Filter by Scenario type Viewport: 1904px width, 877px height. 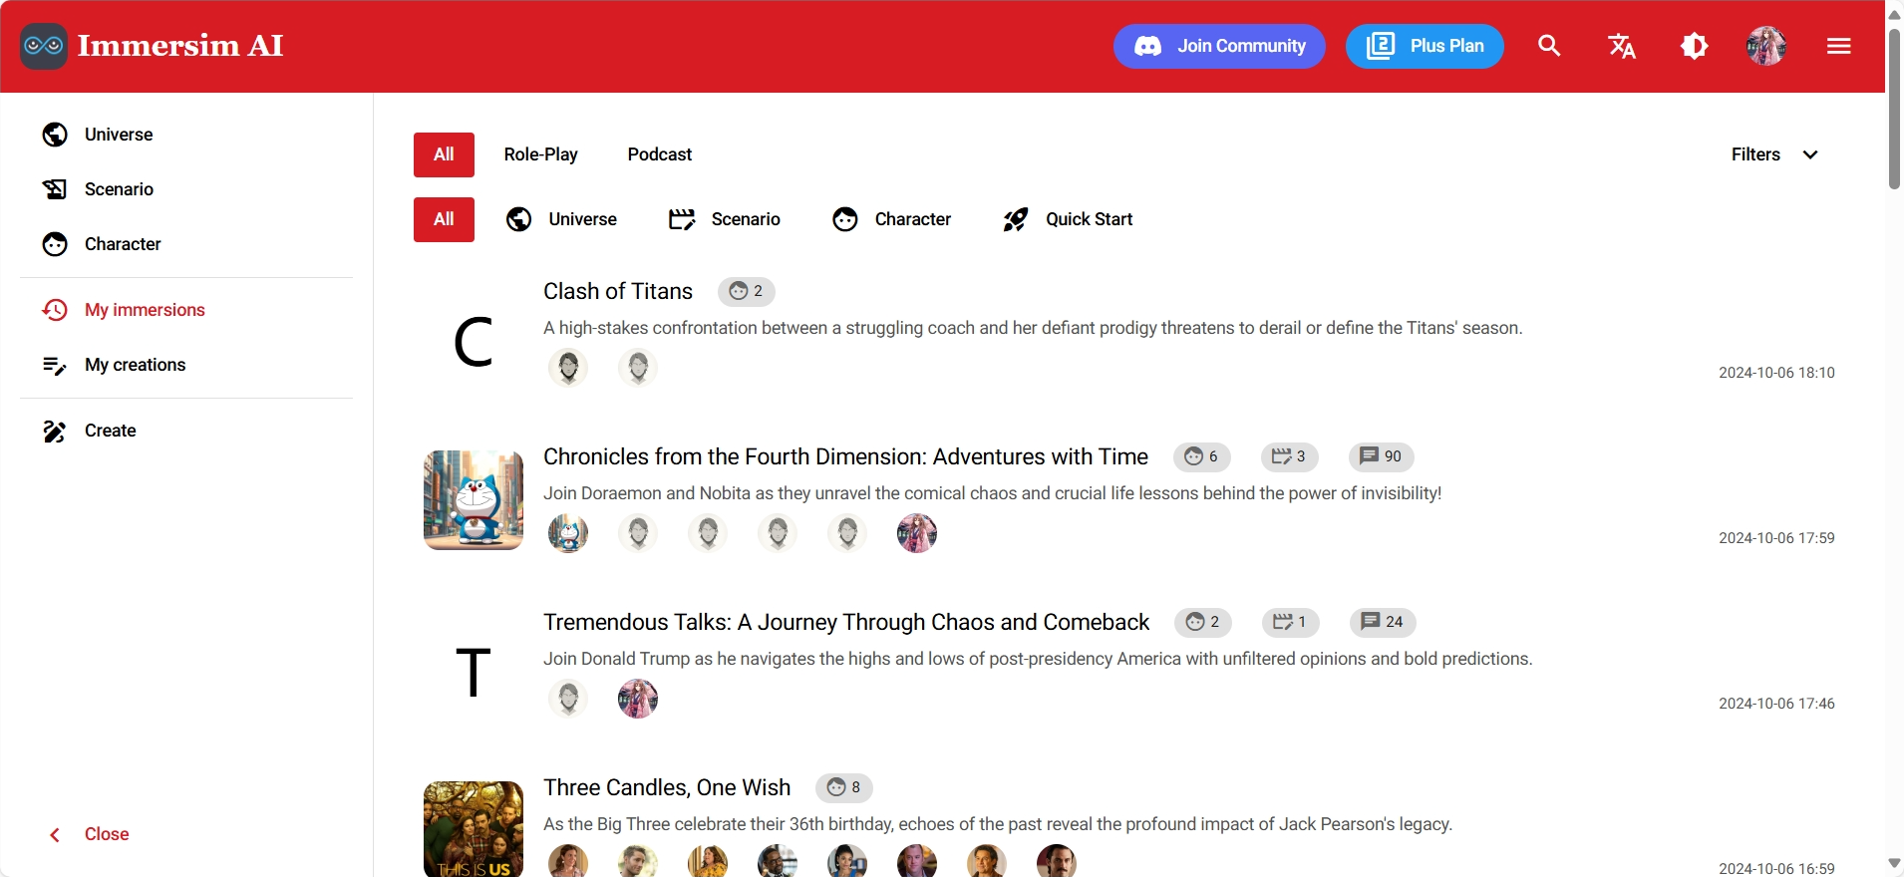pos(725,219)
